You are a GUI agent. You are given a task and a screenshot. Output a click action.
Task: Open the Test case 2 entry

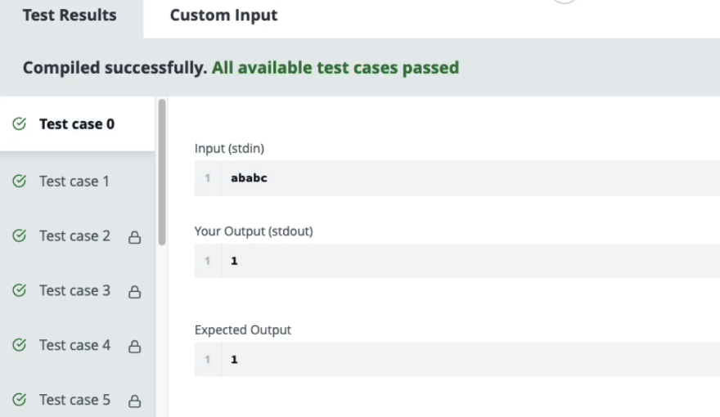[x=78, y=235]
